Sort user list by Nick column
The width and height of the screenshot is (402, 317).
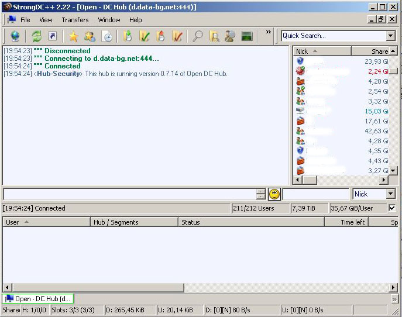pos(322,51)
